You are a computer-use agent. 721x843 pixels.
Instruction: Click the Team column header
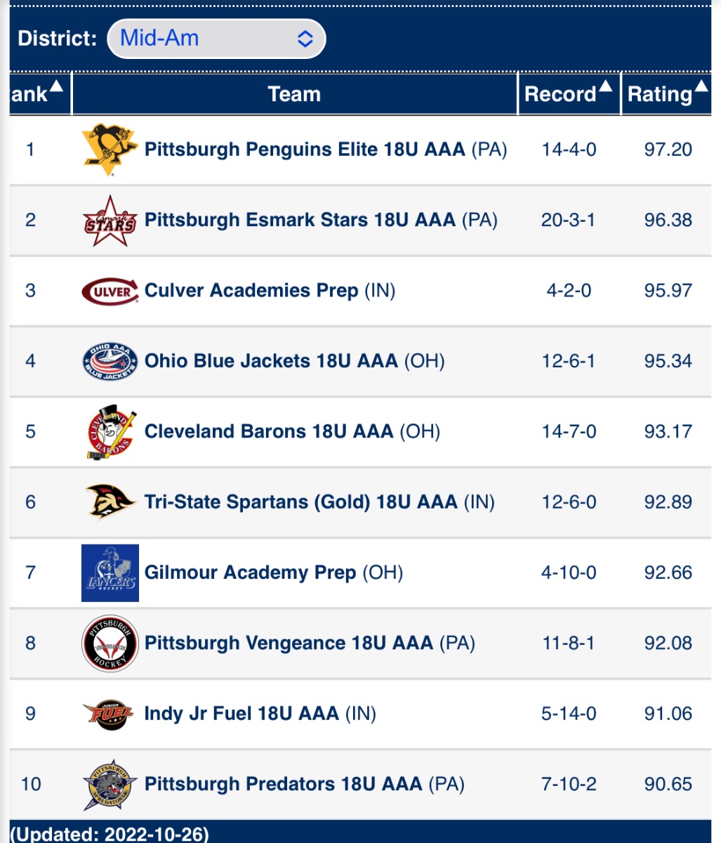[294, 93]
